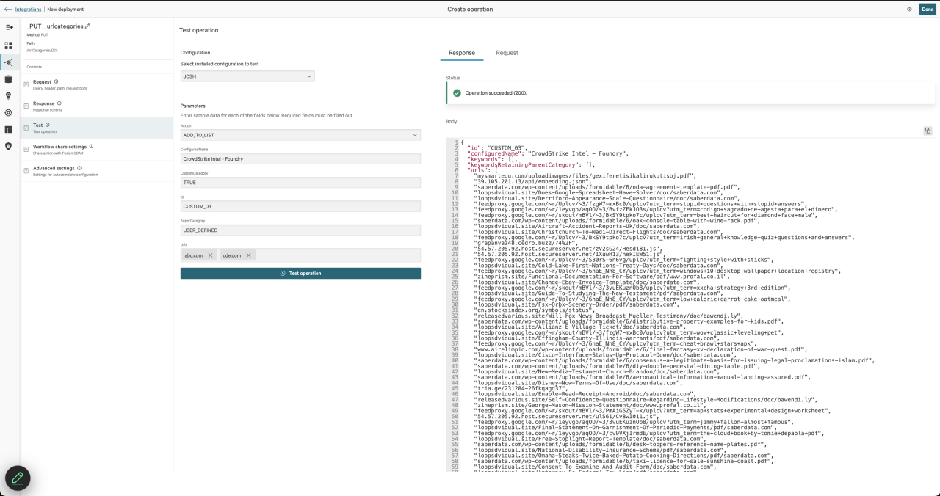Viewport: 940px width, 496px height.
Task: Click the "tria.ge/231204-26fkqagd37" URL line
Action: pyautogui.click(x=521, y=388)
